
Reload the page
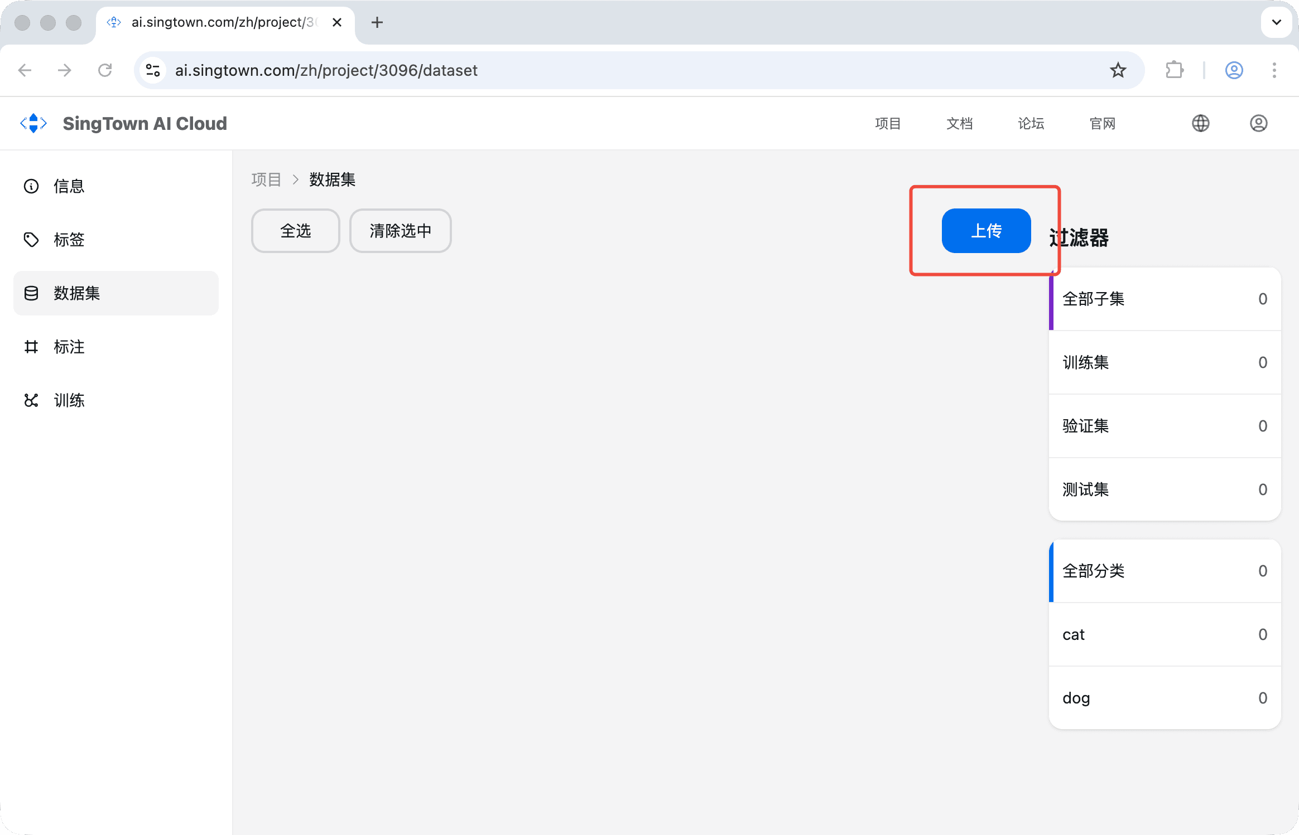pyautogui.click(x=105, y=70)
